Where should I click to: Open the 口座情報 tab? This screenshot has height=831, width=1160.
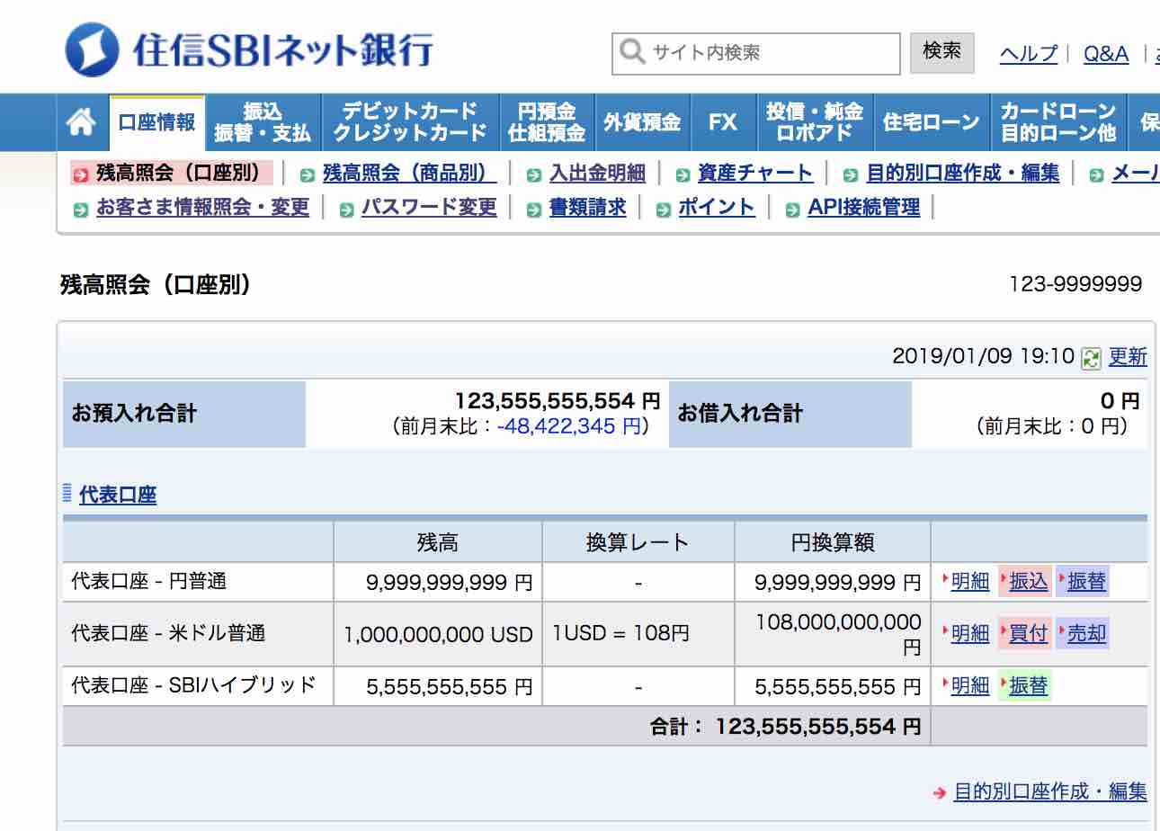(157, 122)
